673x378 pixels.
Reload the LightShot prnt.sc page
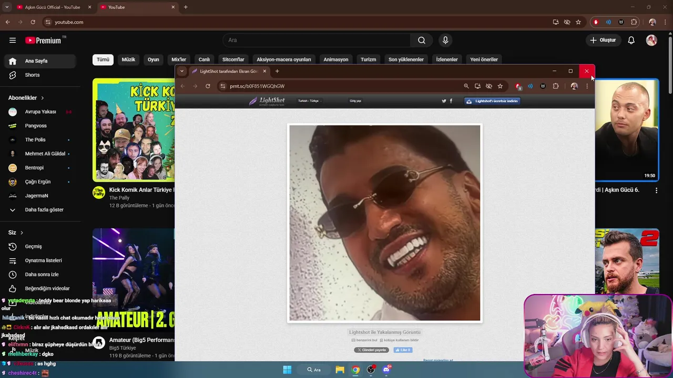point(208,86)
